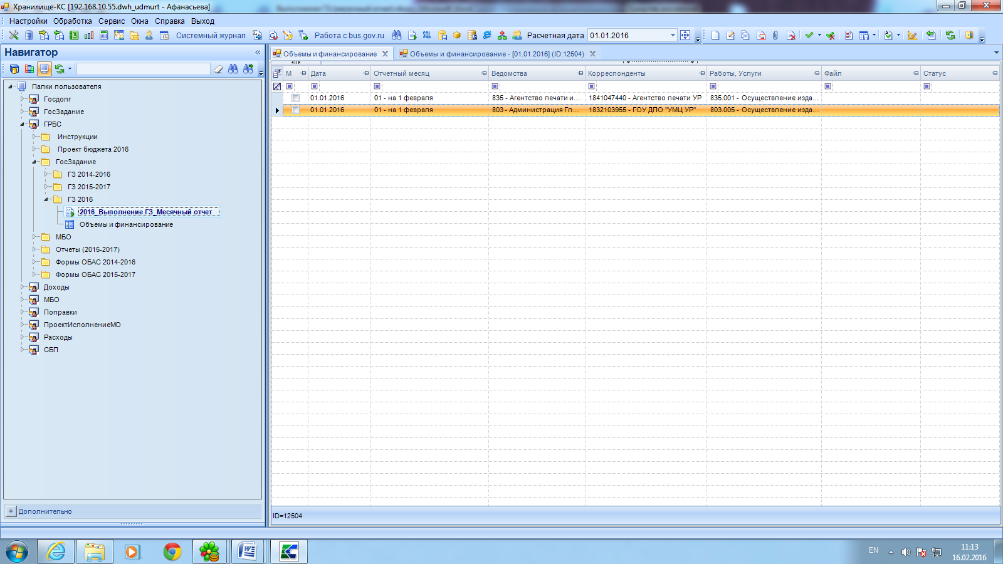Screen dimensions: 1003x564
Task: Click the paperclip attachment icon
Action: 775,36
